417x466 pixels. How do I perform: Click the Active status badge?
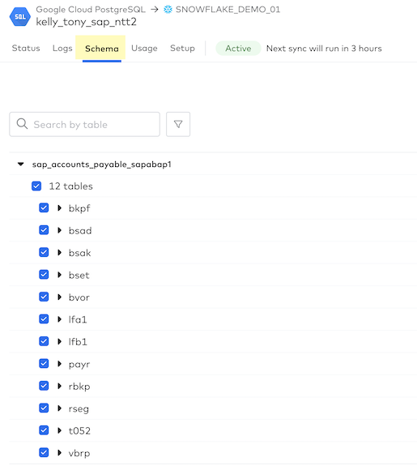click(x=238, y=48)
